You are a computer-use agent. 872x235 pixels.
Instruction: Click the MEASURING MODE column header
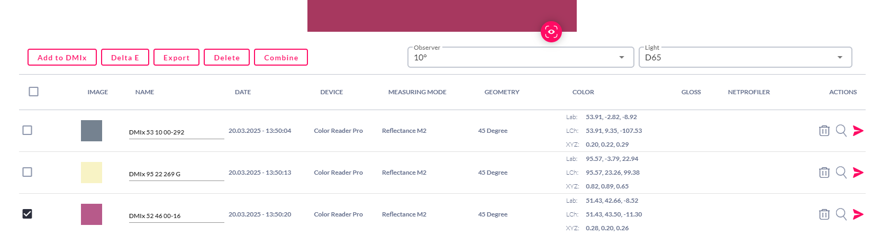click(417, 92)
